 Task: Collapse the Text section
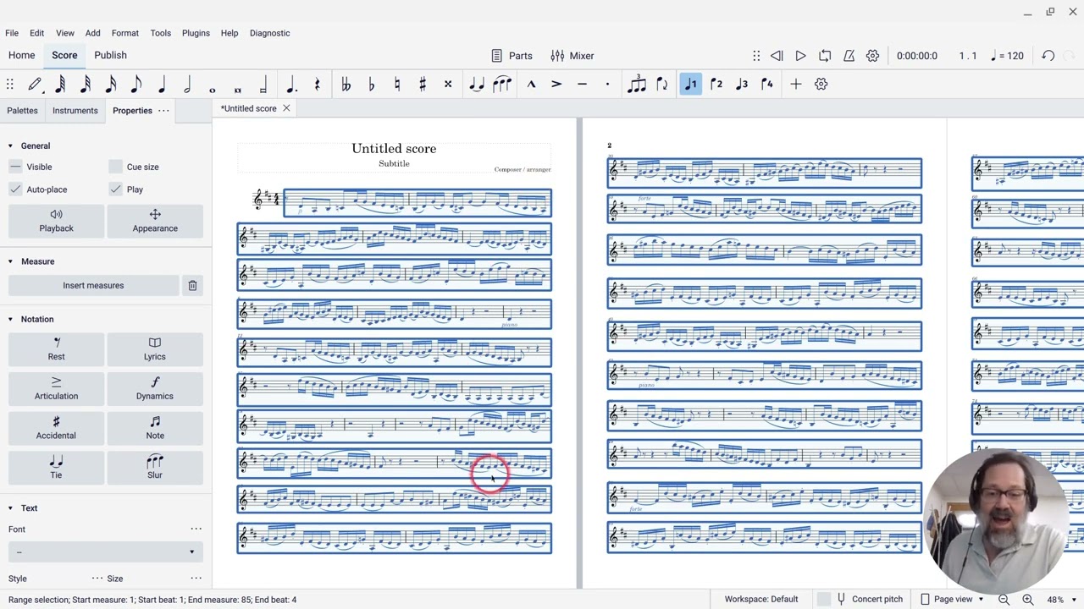[x=10, y=508]
